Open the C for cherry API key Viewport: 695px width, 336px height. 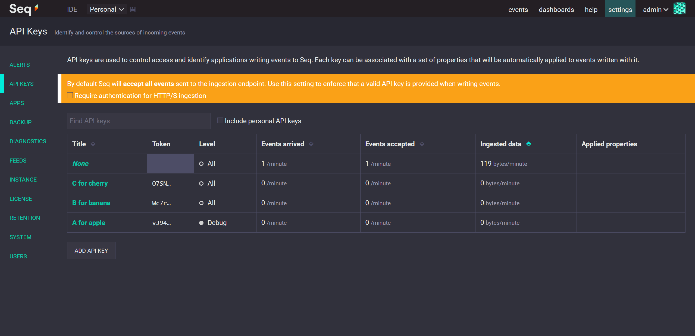(x=90, y=183)
